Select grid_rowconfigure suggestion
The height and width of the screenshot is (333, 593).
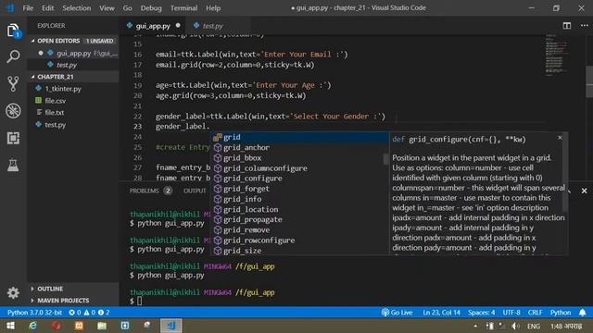(x=299, y=240)
